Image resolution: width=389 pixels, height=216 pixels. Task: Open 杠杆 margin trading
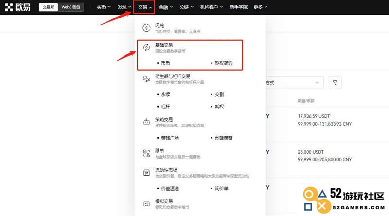pos(165,107)
